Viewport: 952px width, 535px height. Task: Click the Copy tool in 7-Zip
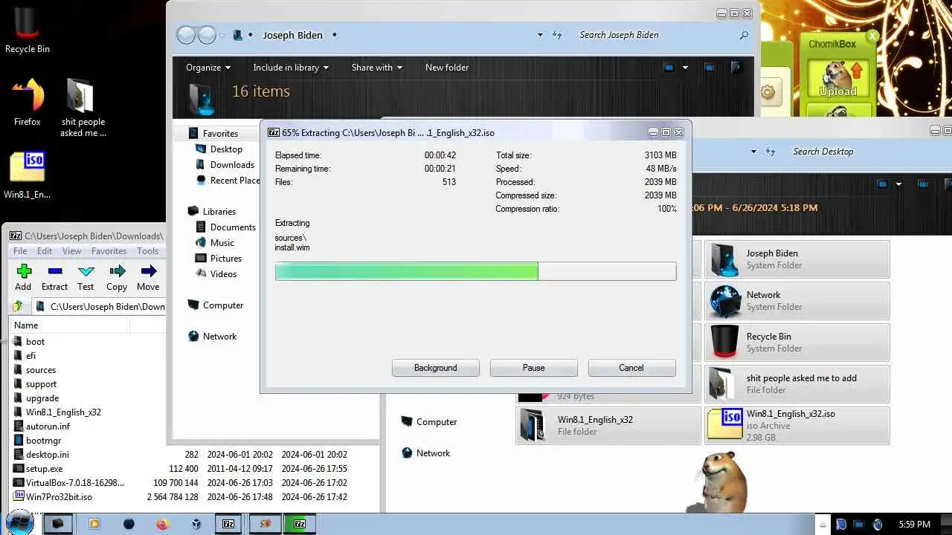pyautogui.click(x=117, y=277)
